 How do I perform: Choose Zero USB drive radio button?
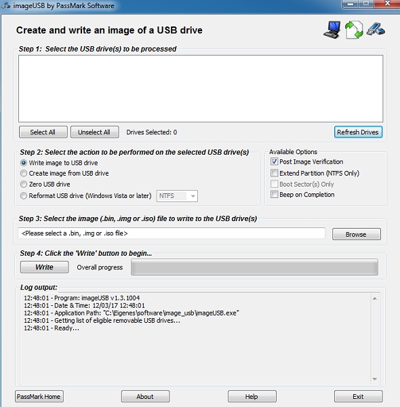pyautogui.click(x=24, y=185)
